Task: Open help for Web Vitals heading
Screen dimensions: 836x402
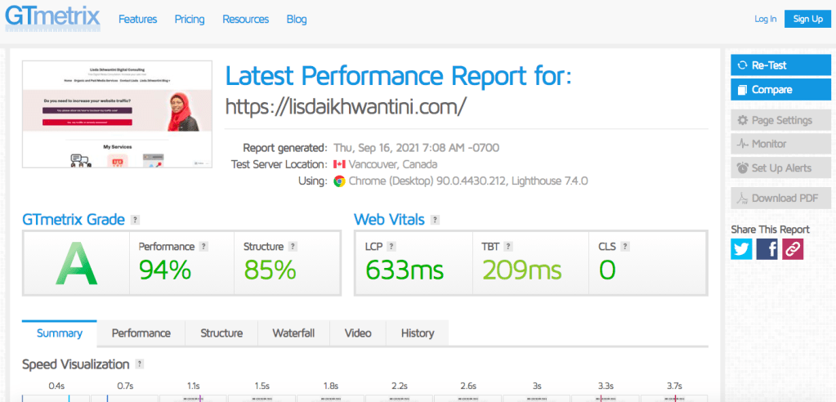Action: (435, 220)
